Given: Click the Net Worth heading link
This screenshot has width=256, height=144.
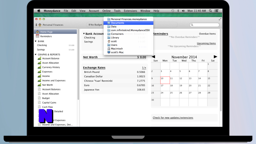Looking at the screenshot, I should pyautogui.click(x=90, y=57).
